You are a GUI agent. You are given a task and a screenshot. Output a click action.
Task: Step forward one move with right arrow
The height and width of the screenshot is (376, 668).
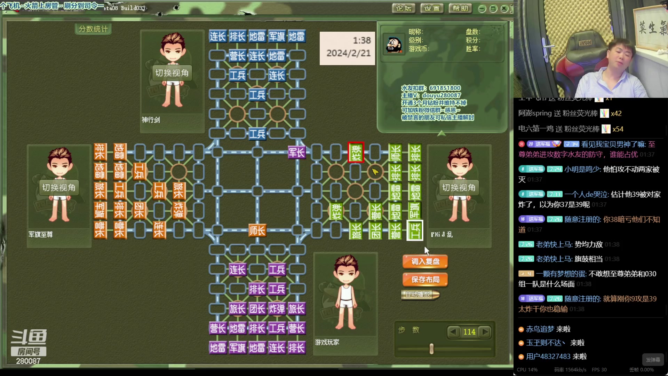[x=485, y=332]
